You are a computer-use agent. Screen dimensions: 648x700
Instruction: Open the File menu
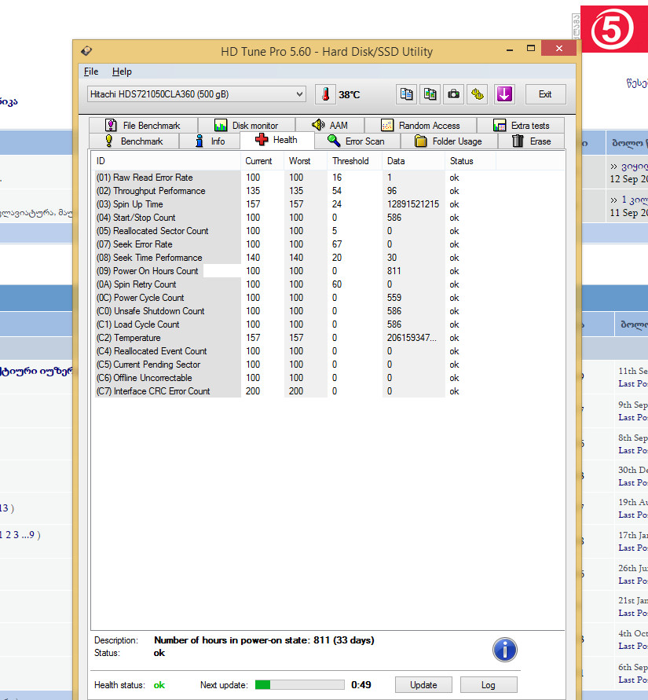pos(91,71)
